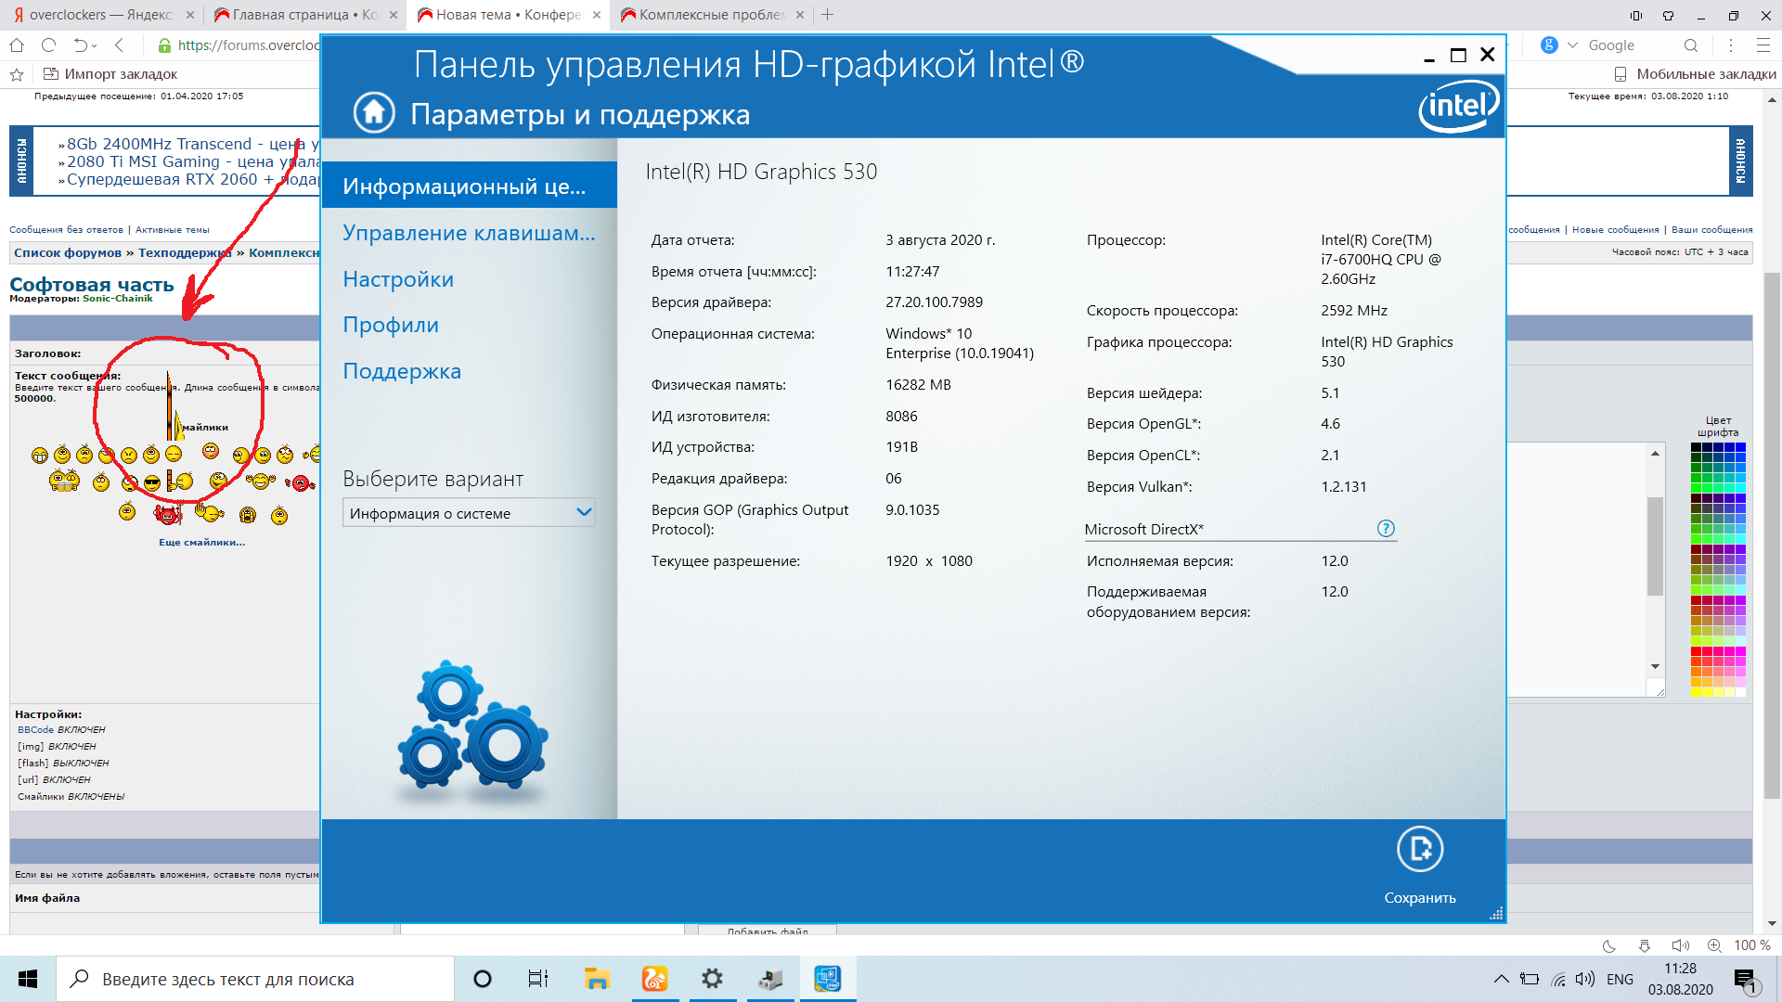Click the browser reload icon
The width and height of the screenshot is (1782, 1002).
[49, 45]
